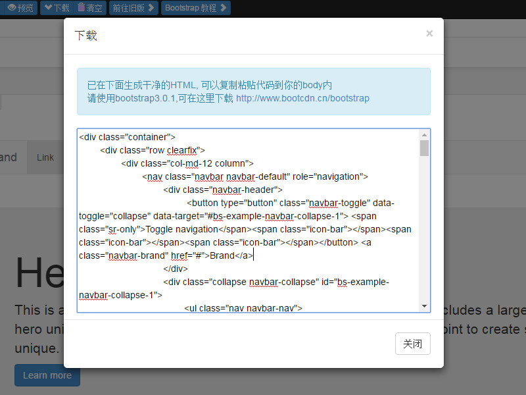Click the chevron icon on 前往旧版
Viewport: 526px width, 395px height.
[x=151, y=7]
